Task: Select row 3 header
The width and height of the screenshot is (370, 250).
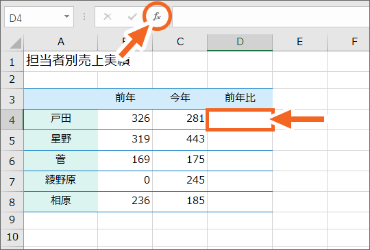Action: (x=12, y=99)
